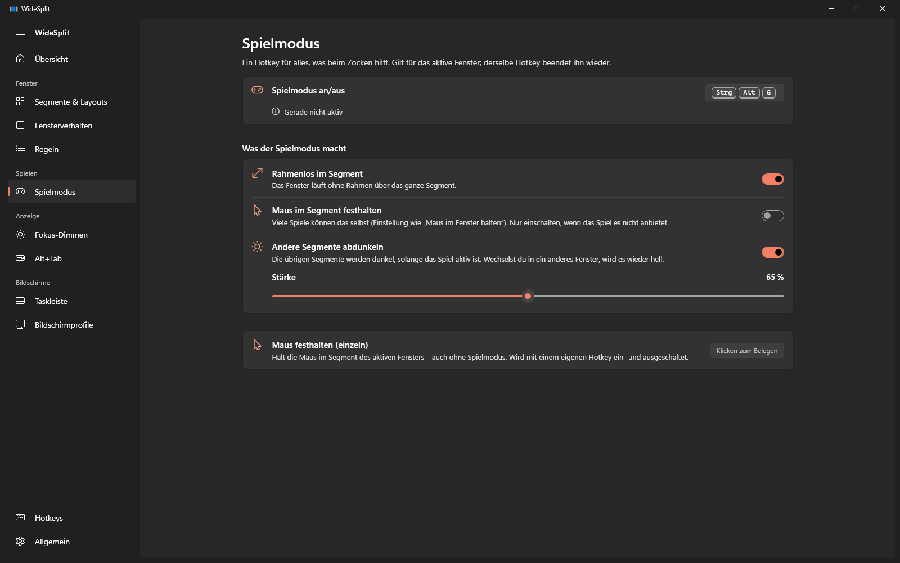This screenshot has height=563, width=900.
Task: Click the Alt+Tab icon in sidebar
Action: click(x=20, y=258)
